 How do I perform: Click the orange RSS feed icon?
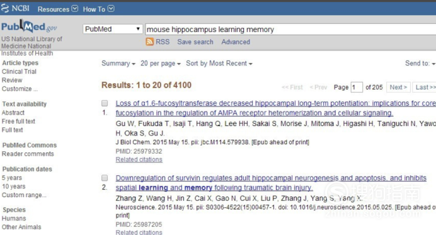pyautogui.click(x=149, y=42)
